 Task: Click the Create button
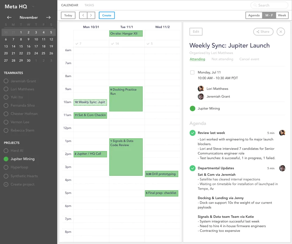tap(107, 15)
